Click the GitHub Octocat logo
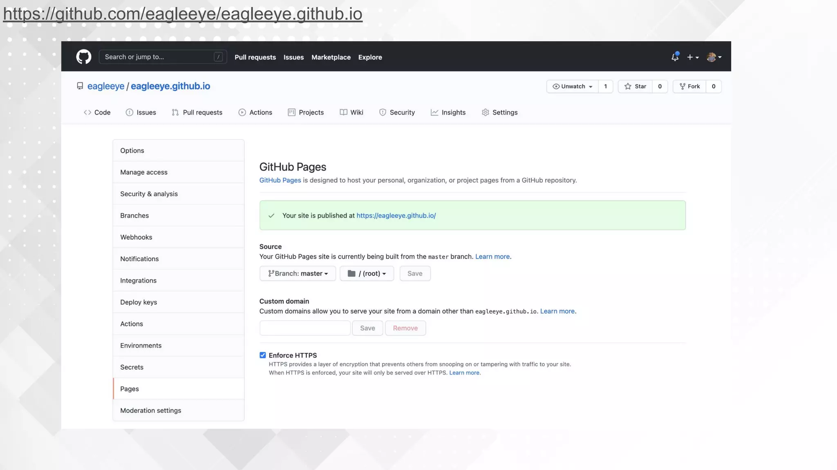The image size is (837, 470). coord(84,57)
